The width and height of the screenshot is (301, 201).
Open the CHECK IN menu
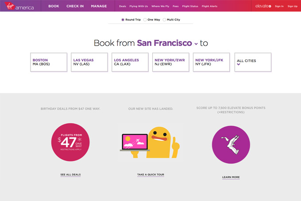click(75, 6)
